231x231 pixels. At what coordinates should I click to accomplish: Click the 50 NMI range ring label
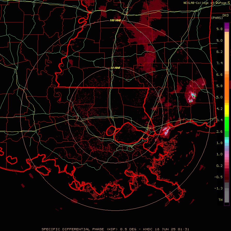pyautogui.click(x=115, y=68)
